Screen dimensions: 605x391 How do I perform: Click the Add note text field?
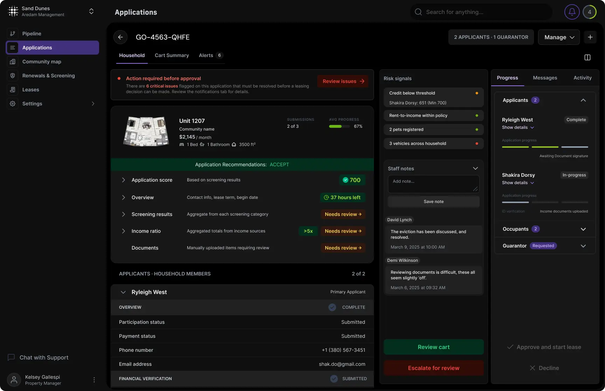(434, 184)
